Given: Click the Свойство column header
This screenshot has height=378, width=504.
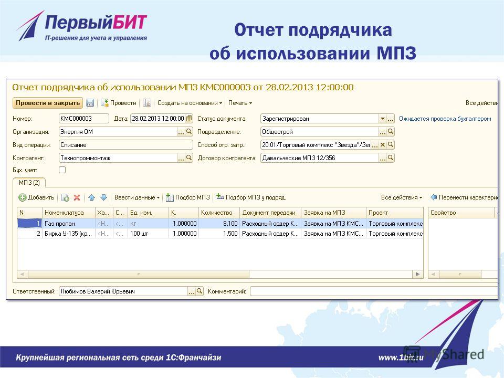Looking at the screenshot, I should click(x=461, y=213).
